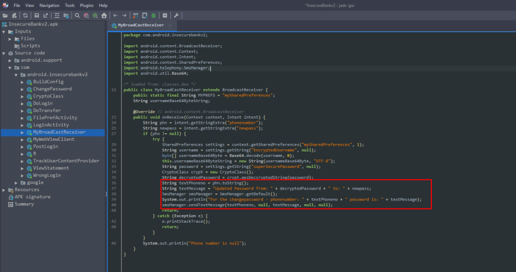Image resolution: width=516 pixels, height=272 pixels.
Task: Open the WrongLogin class
Action: click(x=47, y=175)
